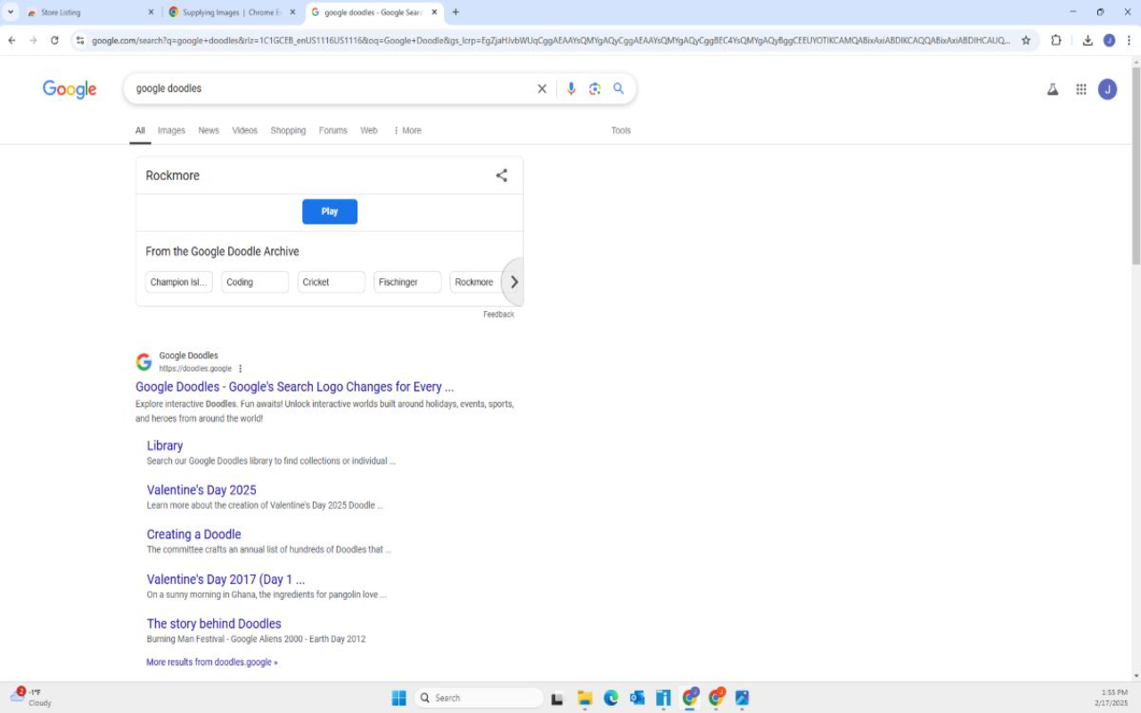1141x713 pixels.
Task: Switch to Images results
Action: 171,130
